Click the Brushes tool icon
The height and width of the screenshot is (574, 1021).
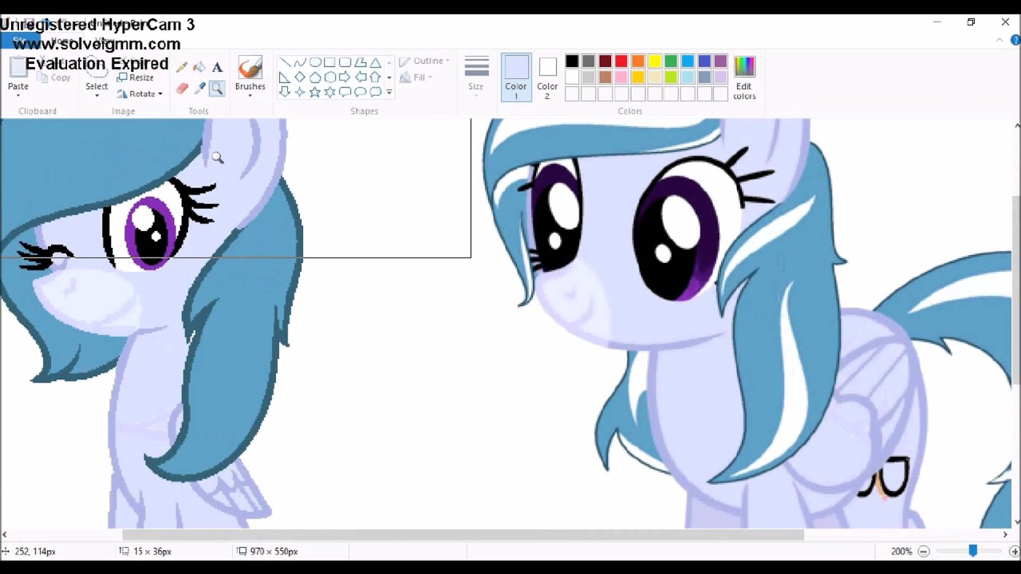[x=250, y=67]
